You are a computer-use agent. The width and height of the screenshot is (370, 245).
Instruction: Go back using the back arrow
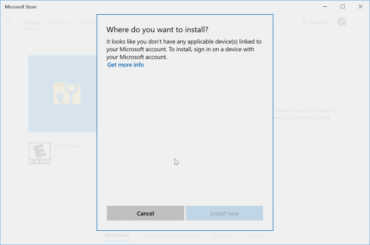[x=10, y=22]
